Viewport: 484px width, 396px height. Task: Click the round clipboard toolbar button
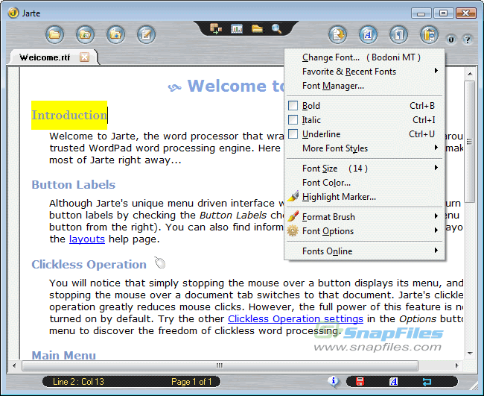pyautogui.click(x=429, y=34)
